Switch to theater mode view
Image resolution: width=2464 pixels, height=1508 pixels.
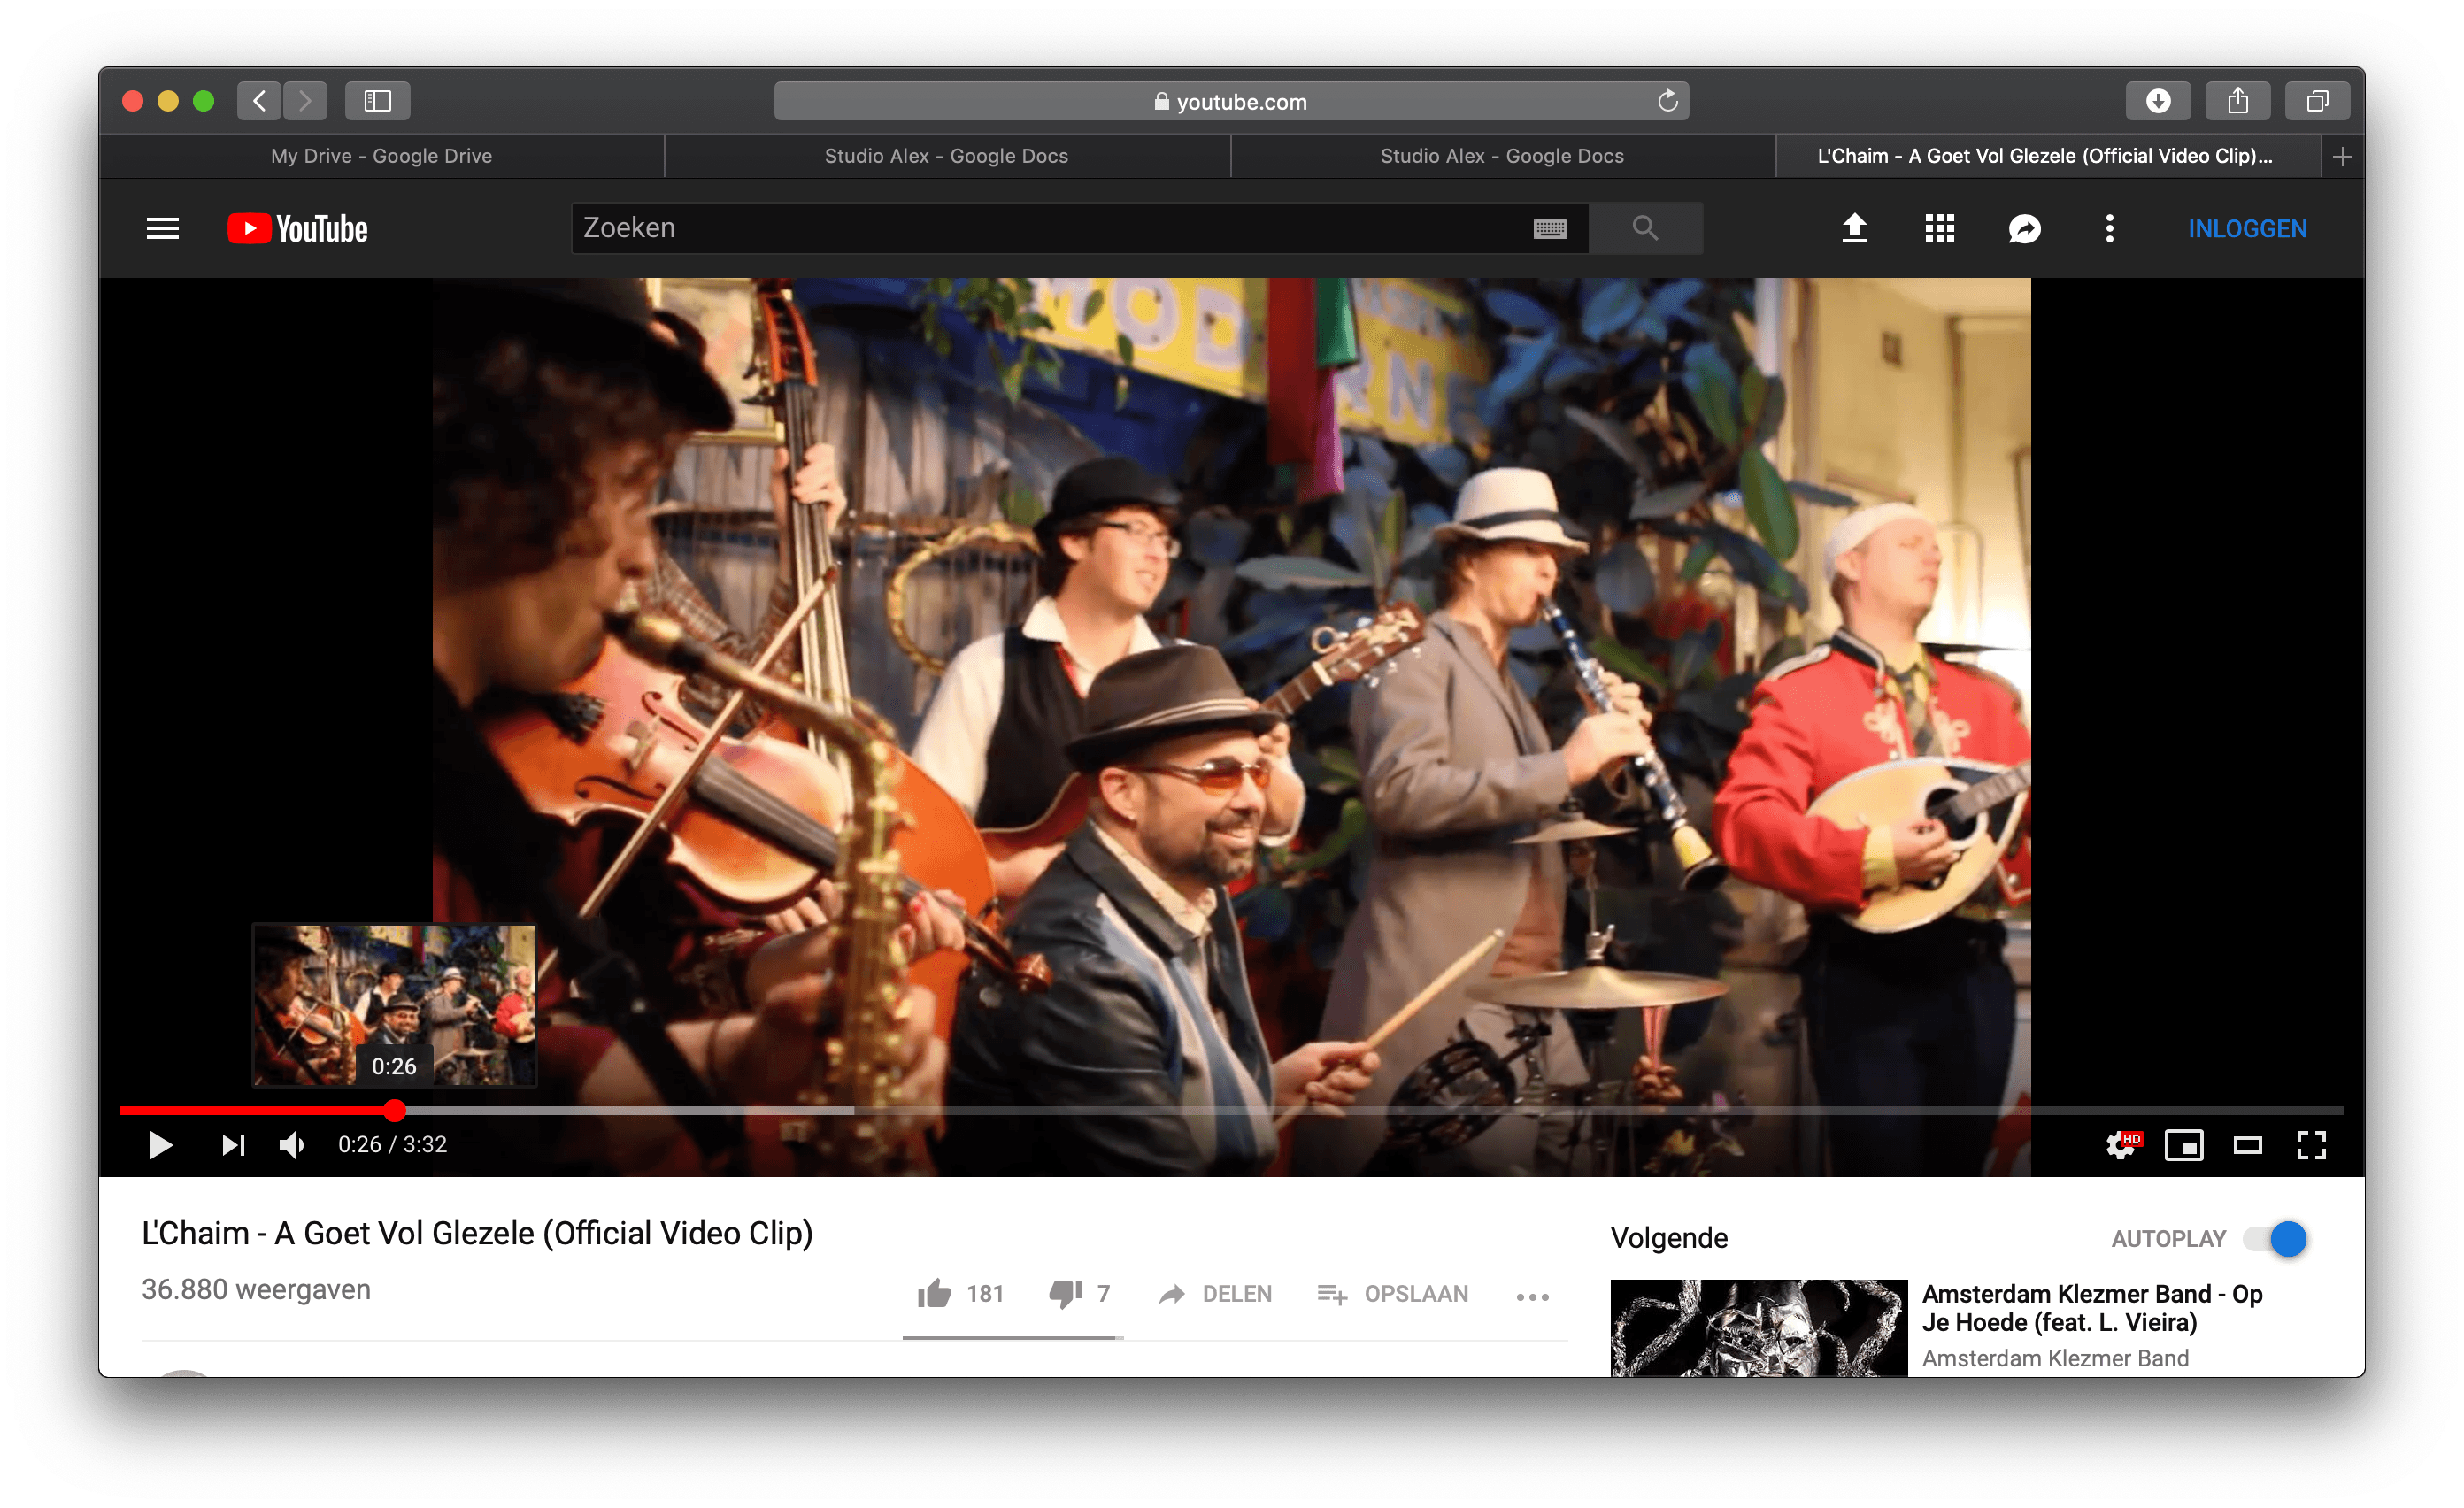tap(2248, 1144)
